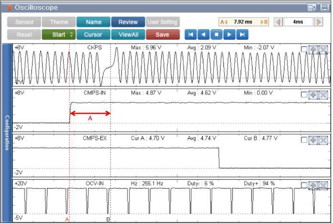Open User Setting button

(163, 22)
